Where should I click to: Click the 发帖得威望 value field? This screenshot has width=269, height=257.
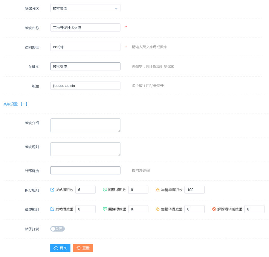[85, 209]
